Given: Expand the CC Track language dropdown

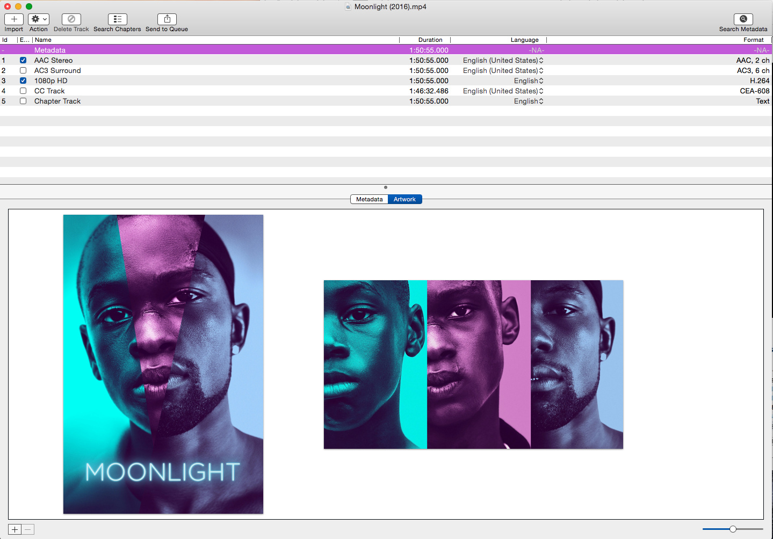Looking at the screenshot, I should (x=503, y=91).
